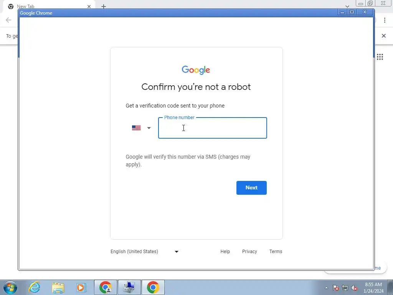Open the Terms link
This screenshot has height=295, width=393.
point(276,251)
